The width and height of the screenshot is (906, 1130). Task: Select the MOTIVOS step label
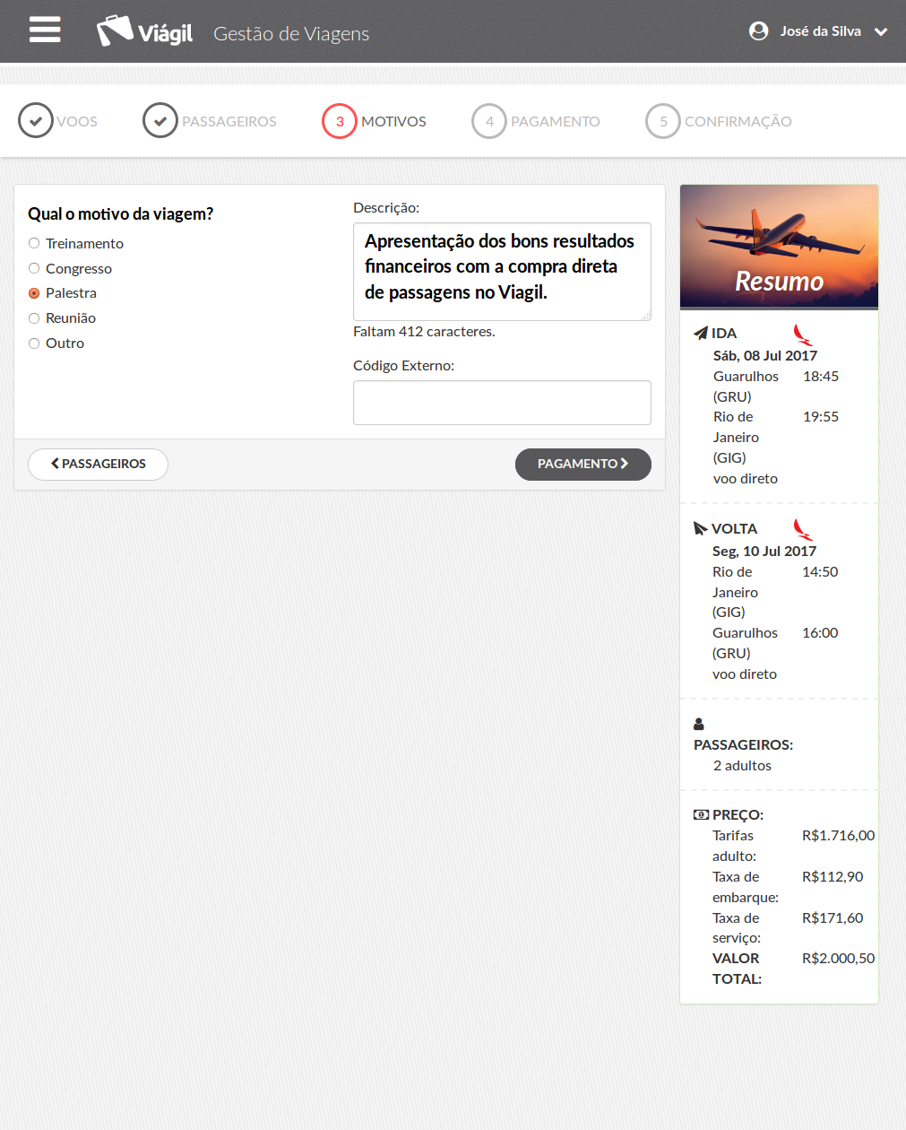393,121
